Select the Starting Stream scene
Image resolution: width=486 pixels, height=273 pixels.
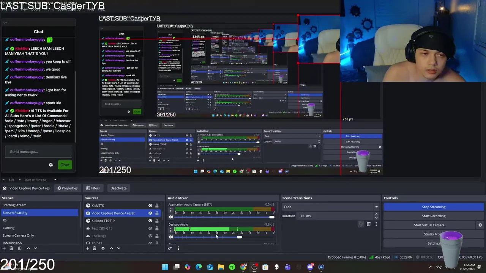(39, 205)
